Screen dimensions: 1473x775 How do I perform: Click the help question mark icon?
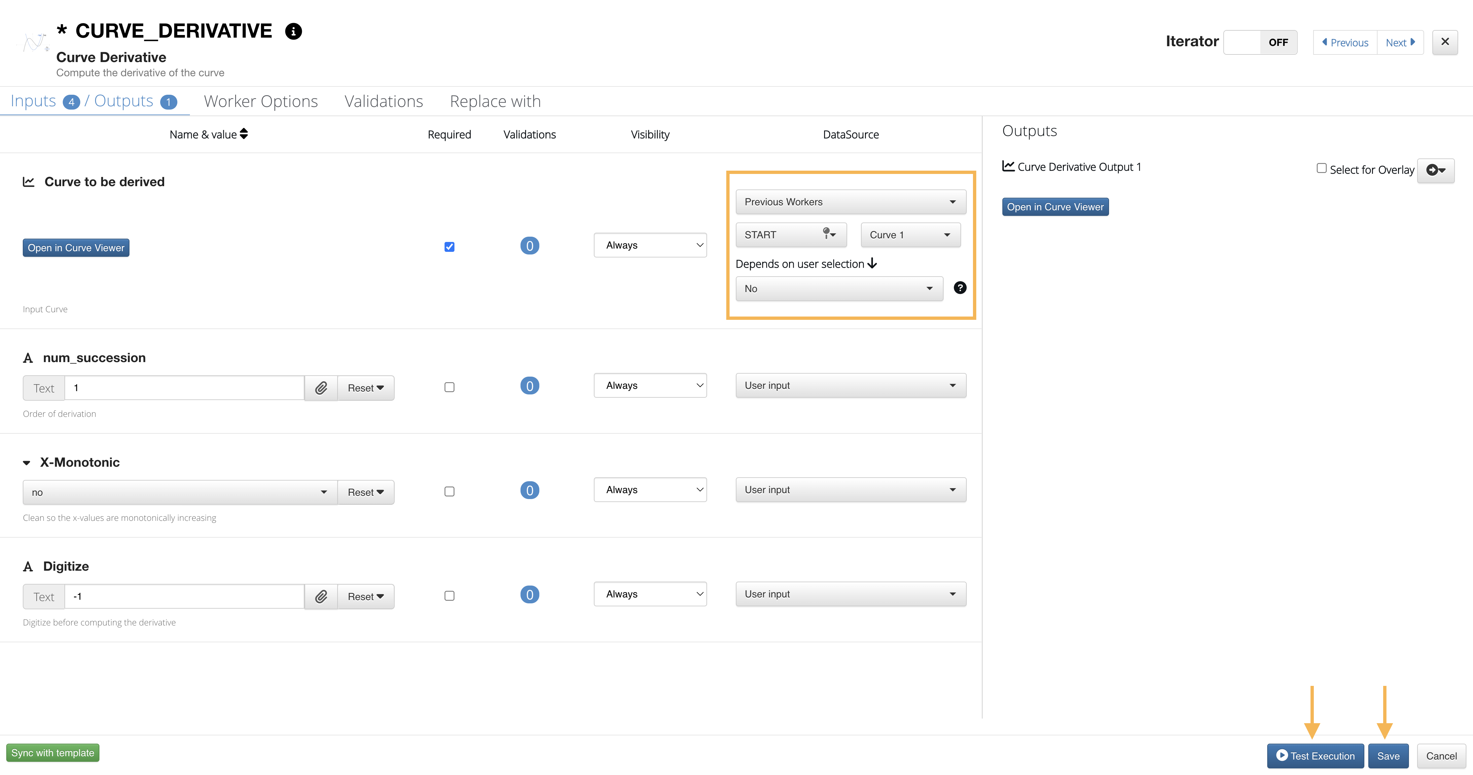[x=960, y=288]
